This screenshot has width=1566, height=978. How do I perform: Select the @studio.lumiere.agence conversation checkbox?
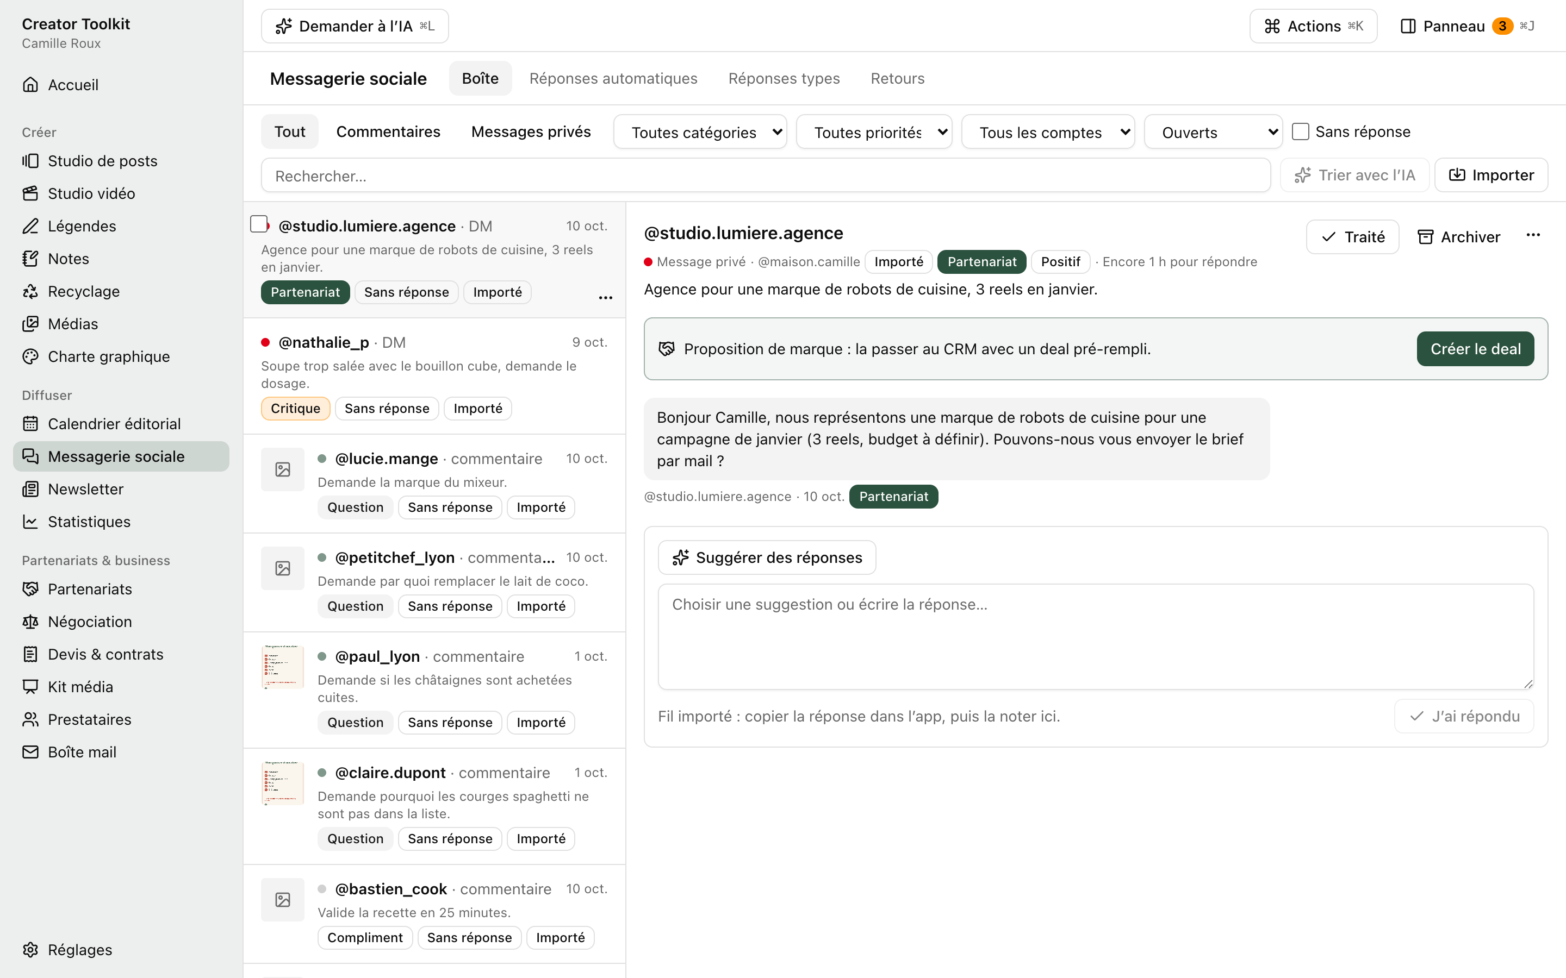tap(259, 224)
